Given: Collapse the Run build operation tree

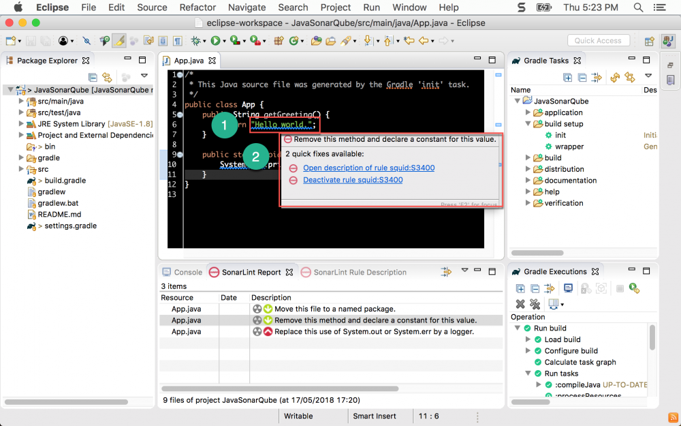Looking at the screenshot, I should click(x=516, y=328).
